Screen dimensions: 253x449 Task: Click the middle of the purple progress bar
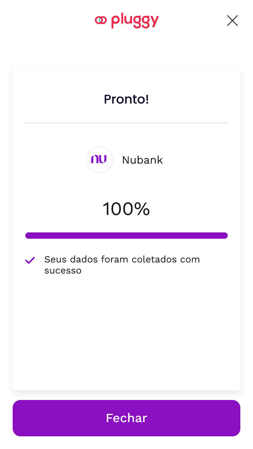pos(126,236)
